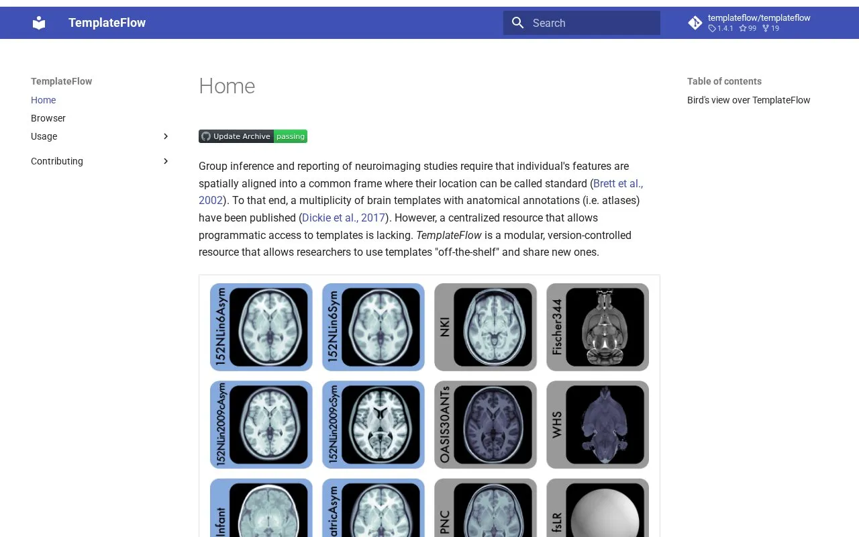Click the 19 forks count
Viewport: 859px width, 537px height.
[x=770, y=28]
